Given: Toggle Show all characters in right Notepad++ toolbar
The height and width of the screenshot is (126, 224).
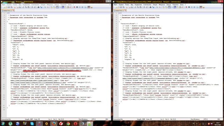Looking at the screenshot, I should (x=172, y=7).
